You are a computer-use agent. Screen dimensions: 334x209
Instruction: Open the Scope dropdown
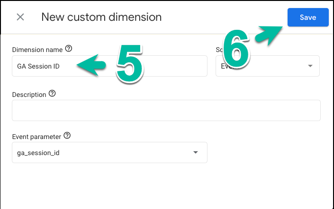[268, 66]
